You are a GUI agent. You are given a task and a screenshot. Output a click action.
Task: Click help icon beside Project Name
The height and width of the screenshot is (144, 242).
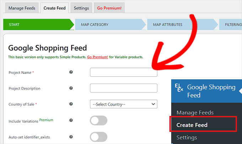coord(71,72)
